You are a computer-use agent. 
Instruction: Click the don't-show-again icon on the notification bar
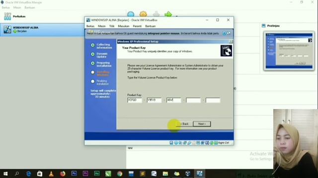click(229, 33)
